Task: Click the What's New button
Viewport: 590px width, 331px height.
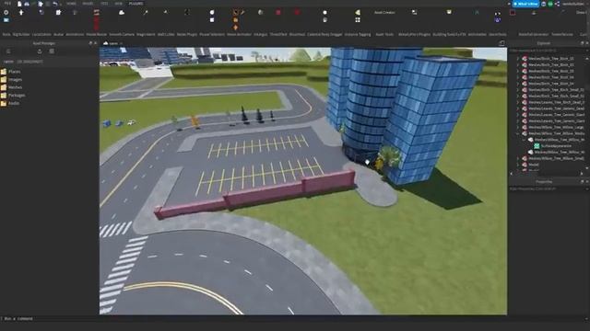Action: [525, 4]
